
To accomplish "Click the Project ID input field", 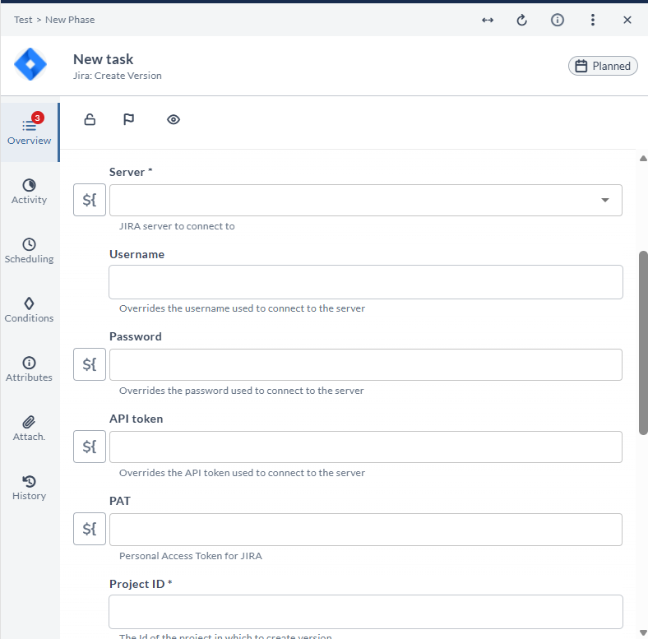I will pyautogui.click(x=366, y=612).
